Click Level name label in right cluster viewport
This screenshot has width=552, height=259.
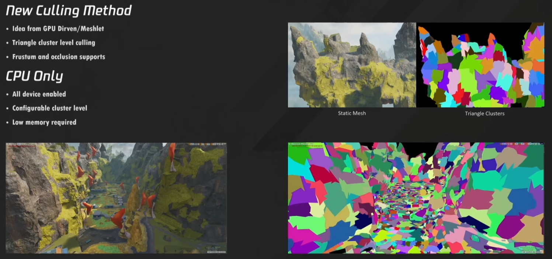pos(532,251)
